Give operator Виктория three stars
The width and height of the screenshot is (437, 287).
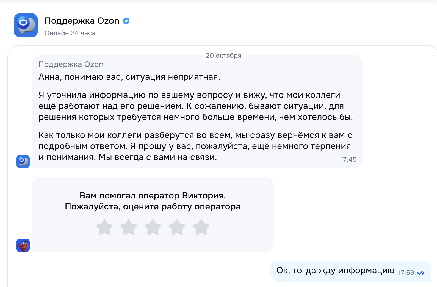(x=153, y=227)
